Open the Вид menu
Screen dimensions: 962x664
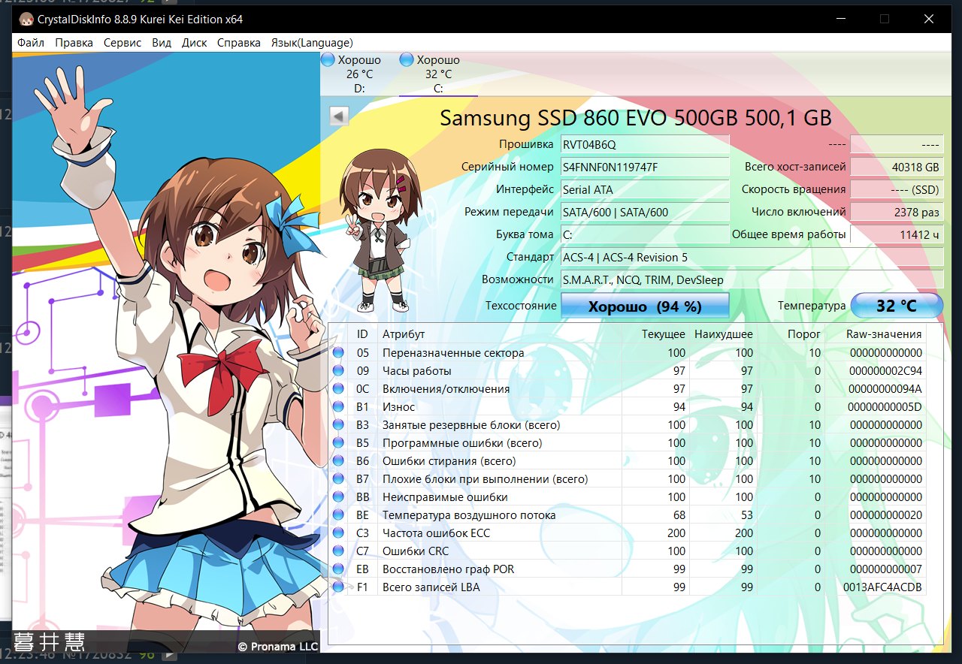pos(162,43)
